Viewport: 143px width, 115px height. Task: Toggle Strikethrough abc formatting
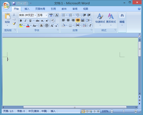pos(37,21)
